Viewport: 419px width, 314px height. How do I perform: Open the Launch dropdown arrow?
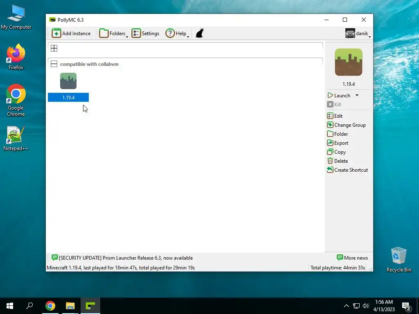click(357, 95)
